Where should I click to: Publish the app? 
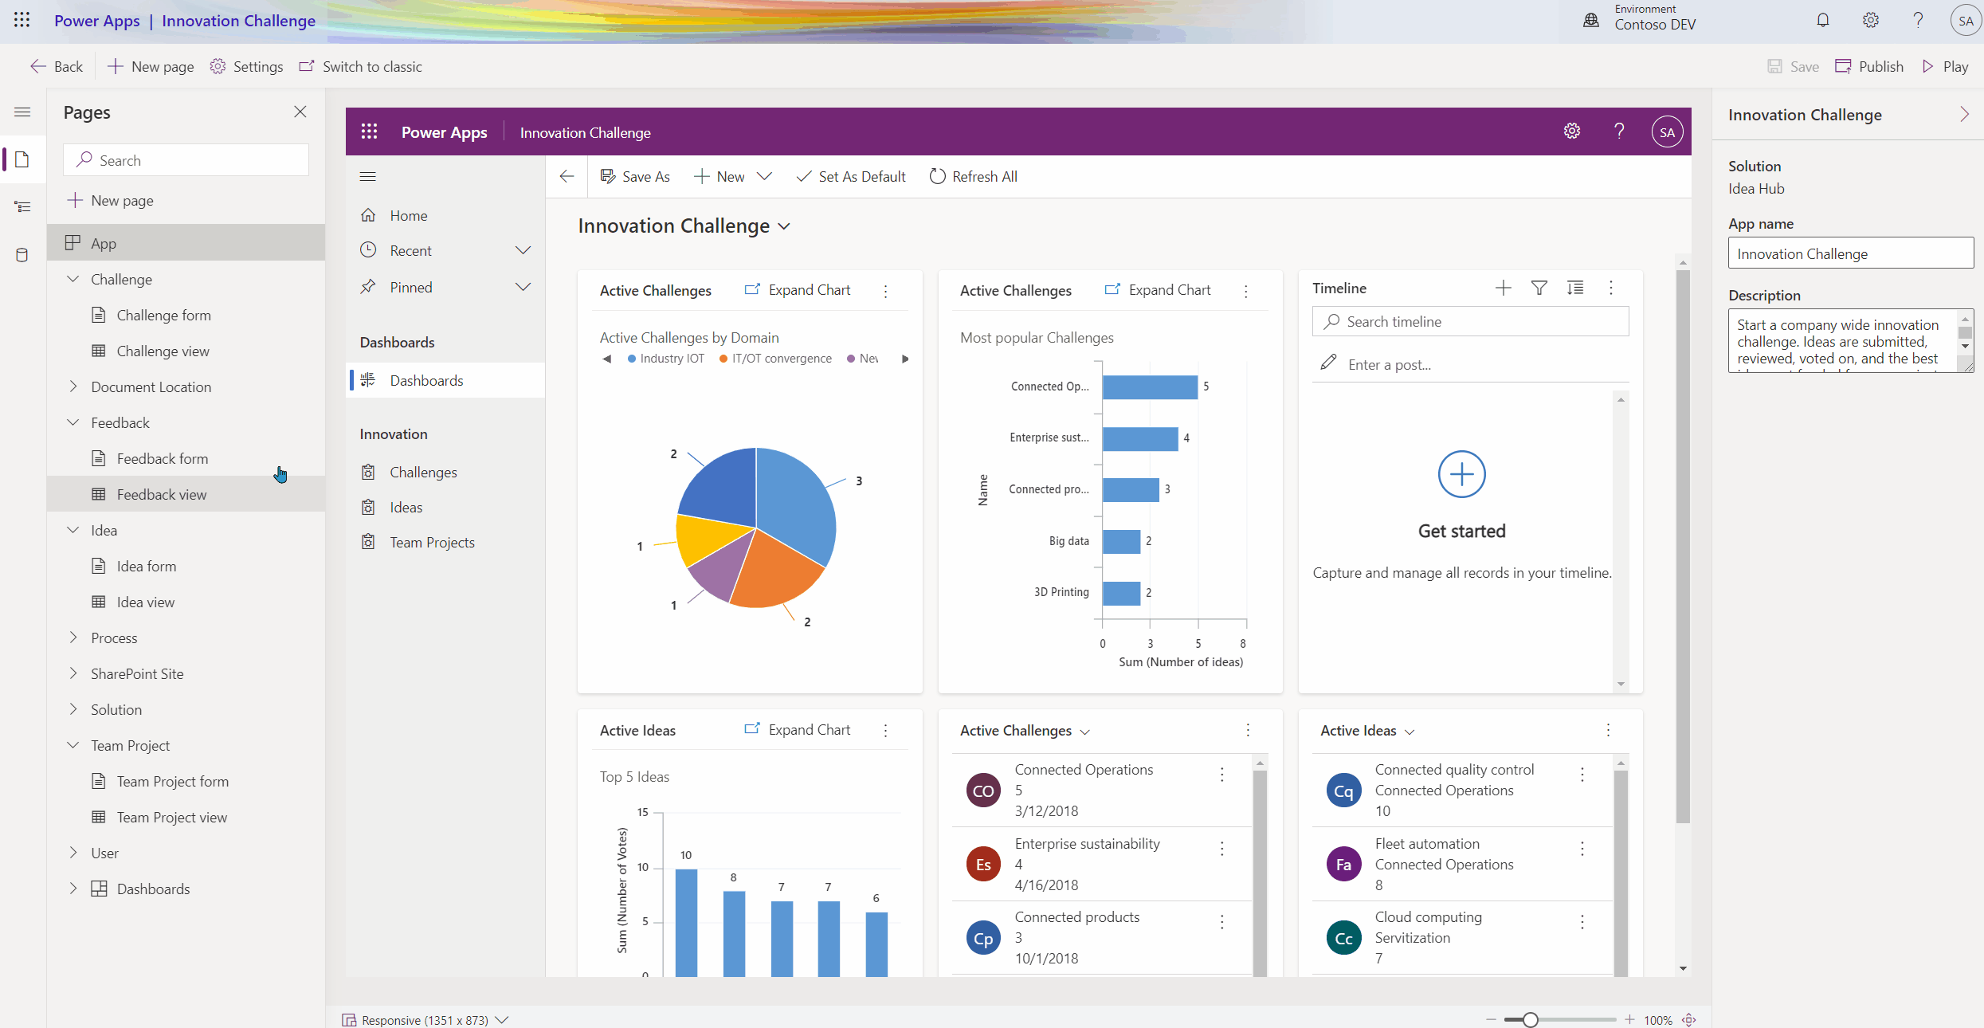[x=1869, y=66]
